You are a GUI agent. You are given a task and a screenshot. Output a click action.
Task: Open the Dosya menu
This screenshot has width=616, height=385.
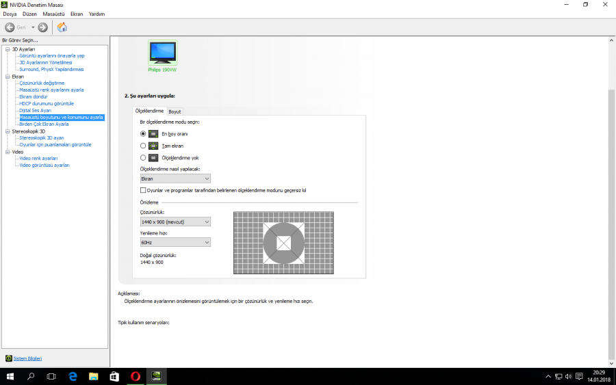[10, 14]
